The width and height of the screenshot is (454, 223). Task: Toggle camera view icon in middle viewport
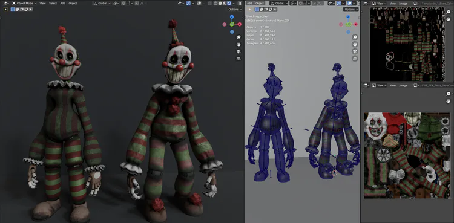[x=355, y=51]
